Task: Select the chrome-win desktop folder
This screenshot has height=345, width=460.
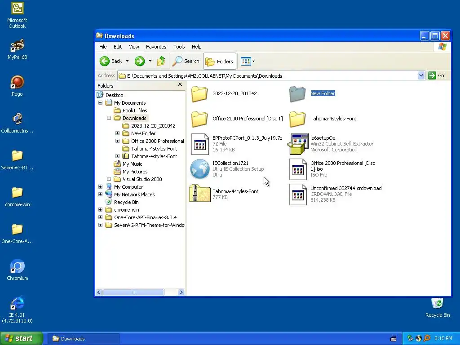Action: click(17, 197)
